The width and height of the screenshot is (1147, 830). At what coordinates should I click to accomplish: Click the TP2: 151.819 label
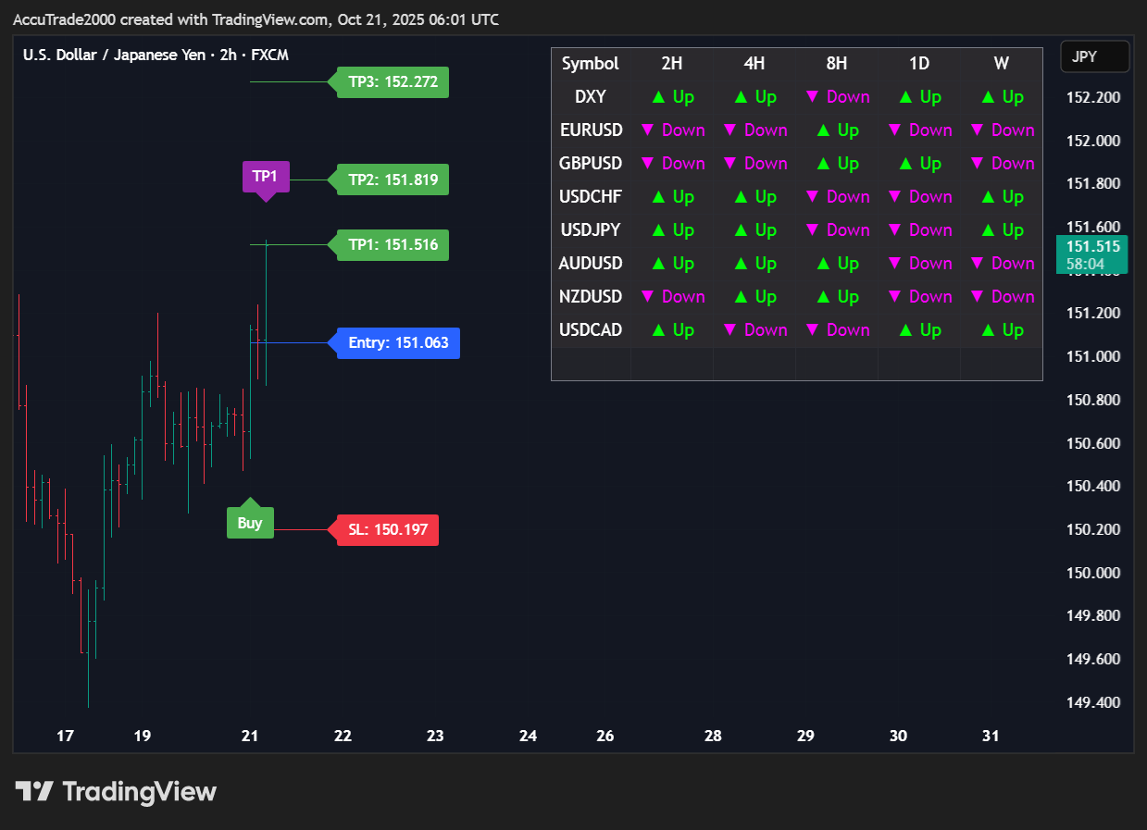coord(393,180)
